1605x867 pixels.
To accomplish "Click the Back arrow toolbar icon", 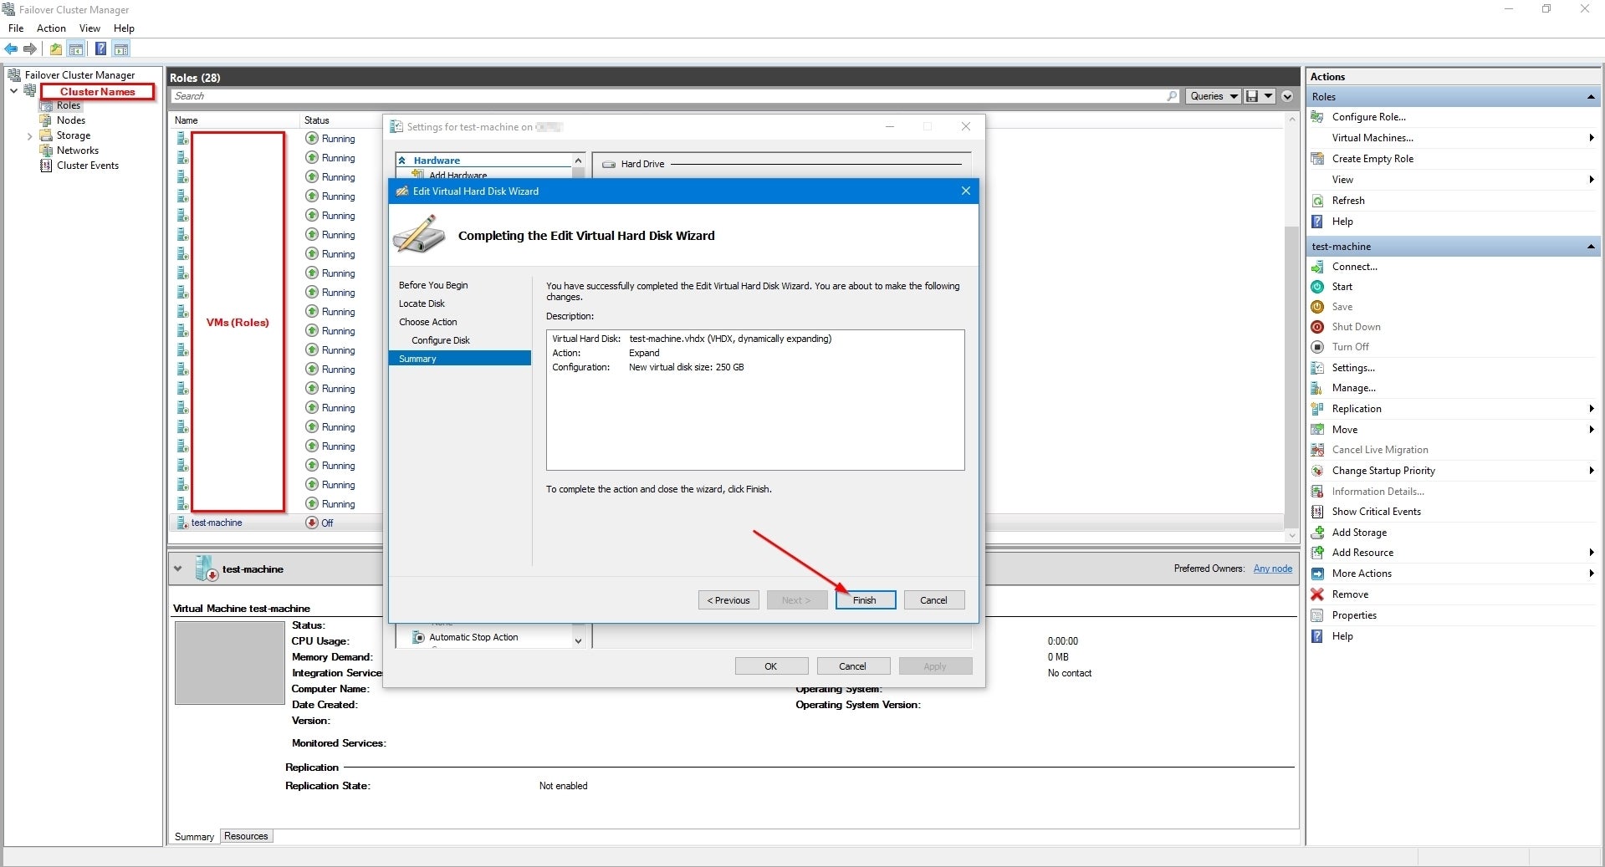I will point(11,49).
